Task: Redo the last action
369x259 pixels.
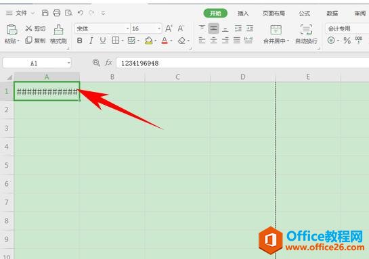Action: pyautogui.click(x=91, y=13)
